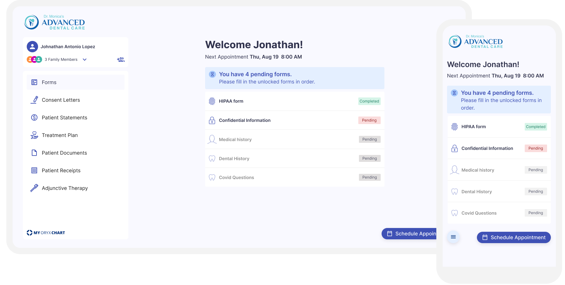The image size is (565, 285).
Task: Click desktop Covid Questions tooth icon
Action: click(x=212, y=178)
